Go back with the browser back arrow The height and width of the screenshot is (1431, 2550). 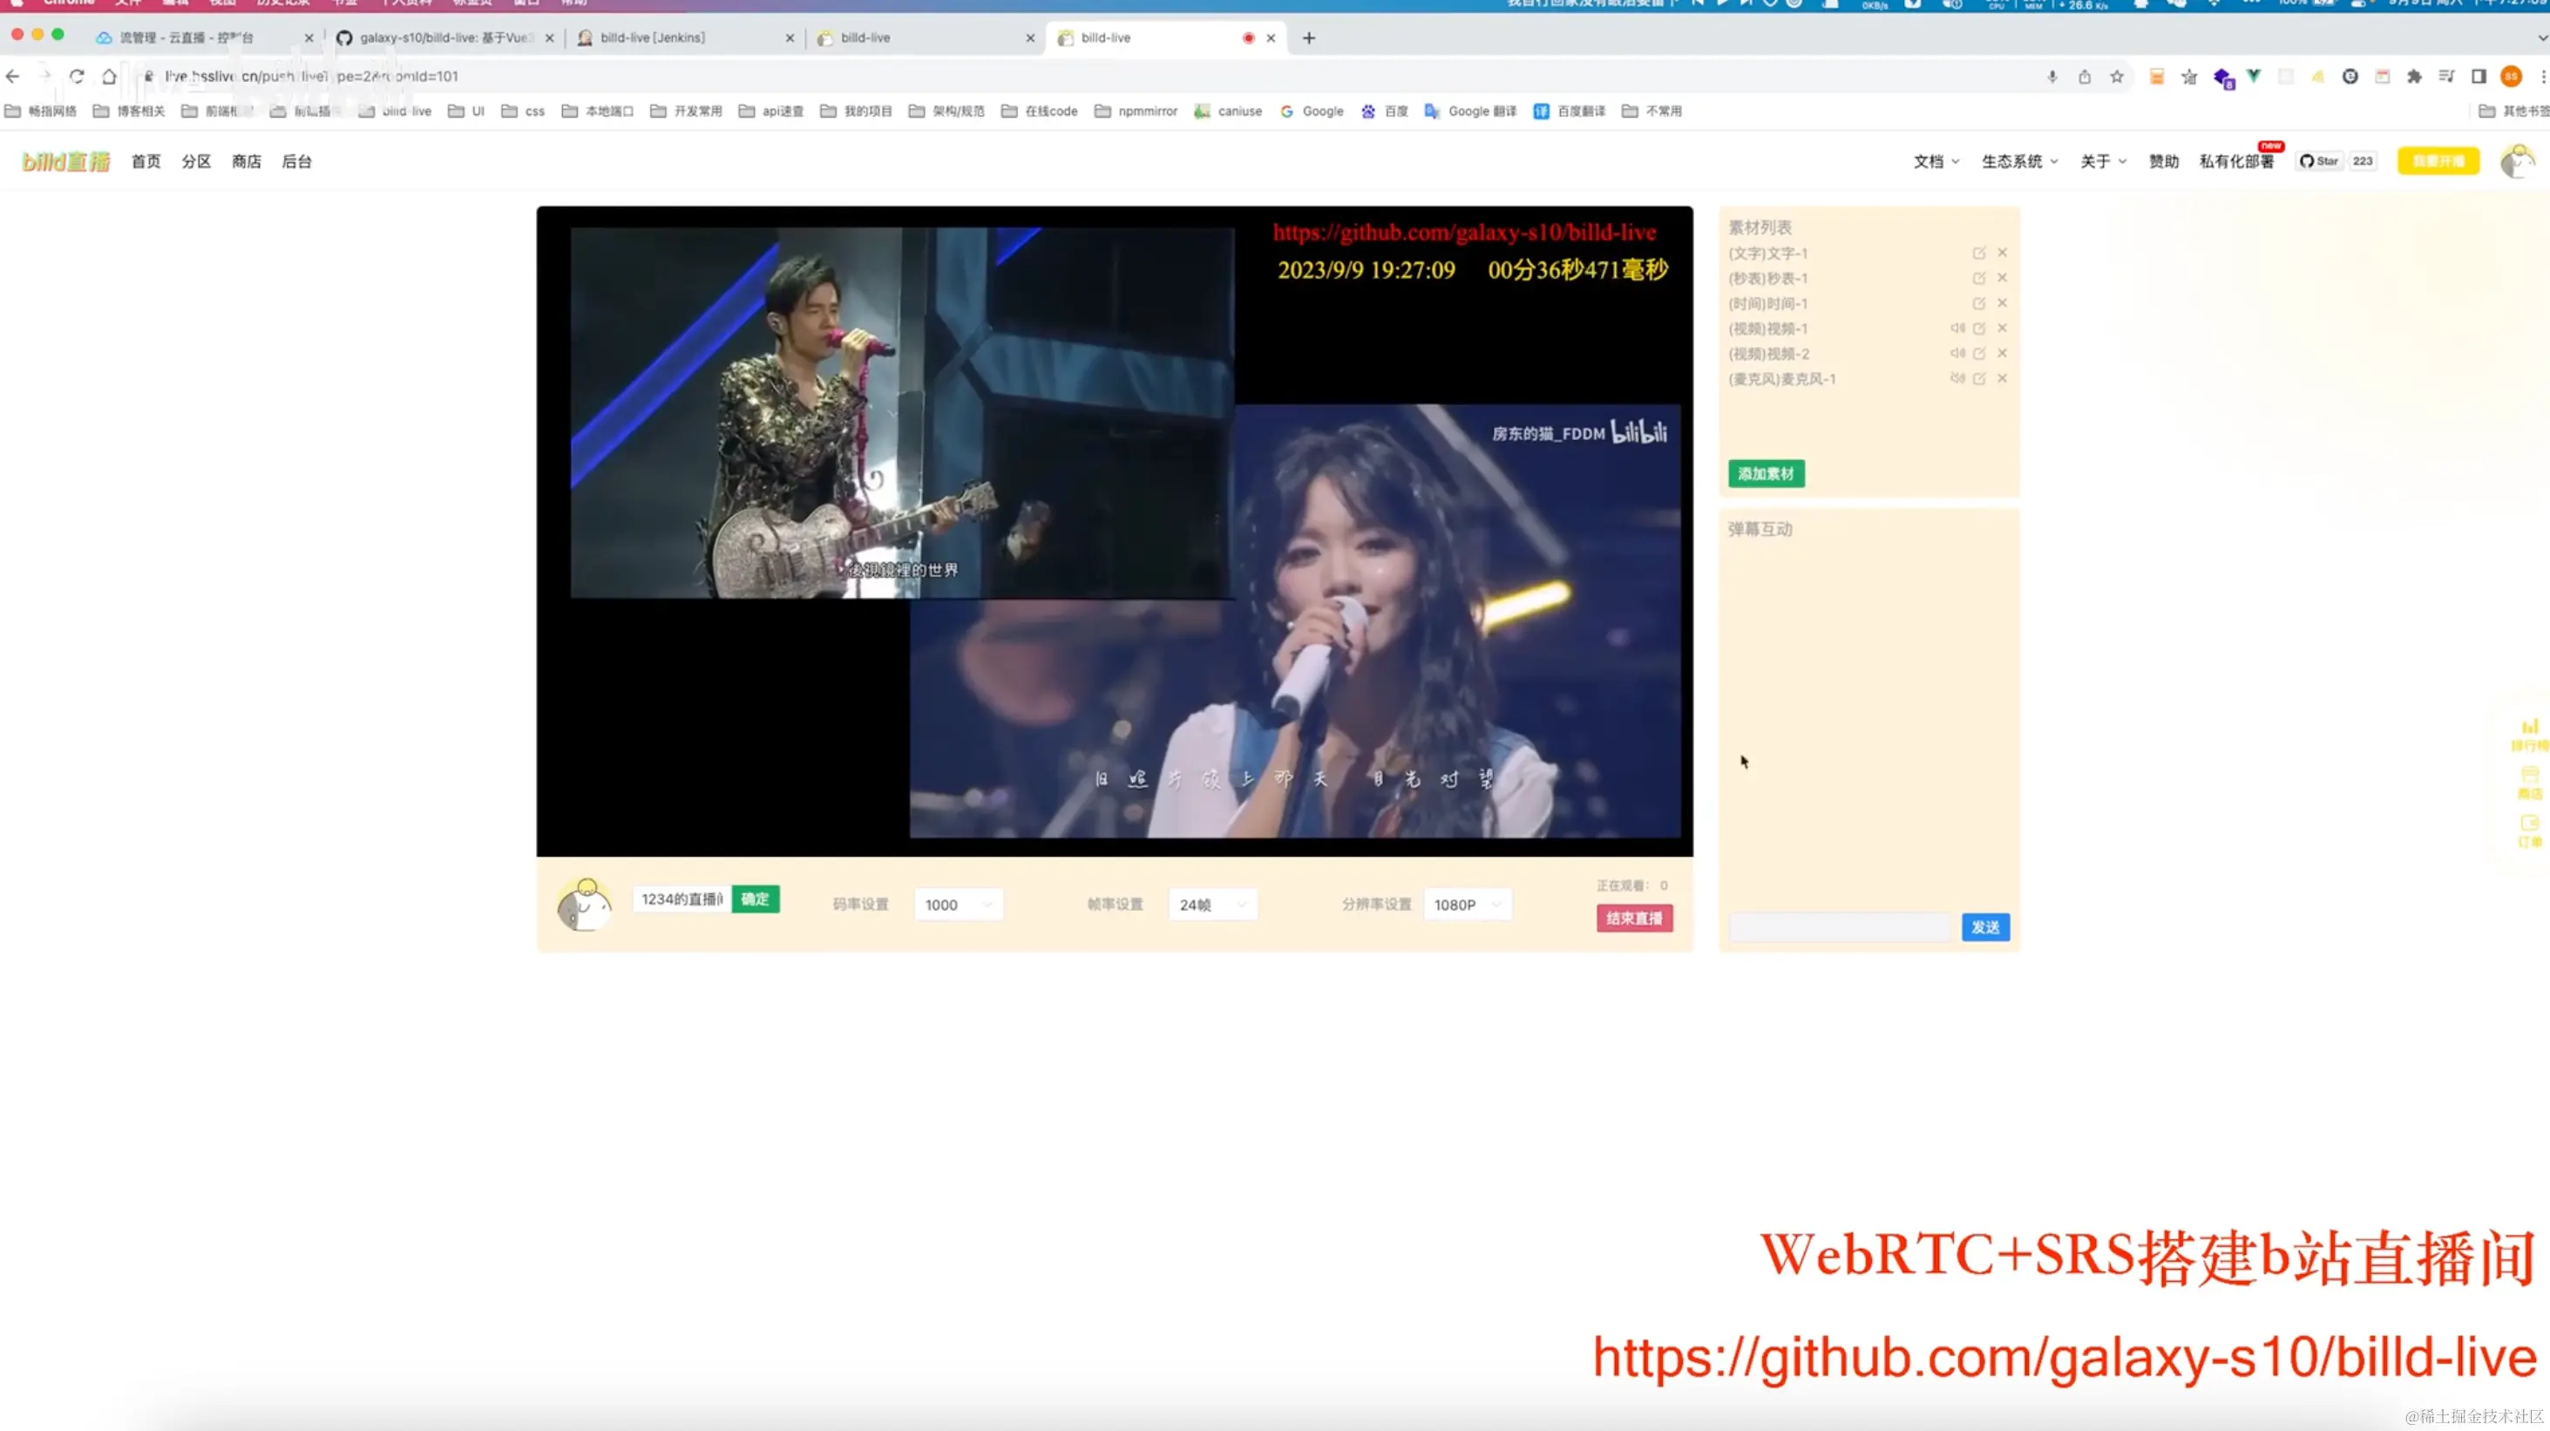13,76
